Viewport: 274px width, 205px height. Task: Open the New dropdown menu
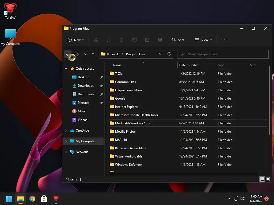pyautogui.click(x=76, y=40)
